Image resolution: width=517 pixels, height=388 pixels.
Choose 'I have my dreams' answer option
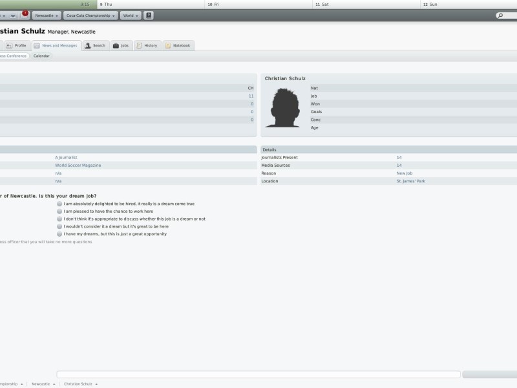pos(58,234)
